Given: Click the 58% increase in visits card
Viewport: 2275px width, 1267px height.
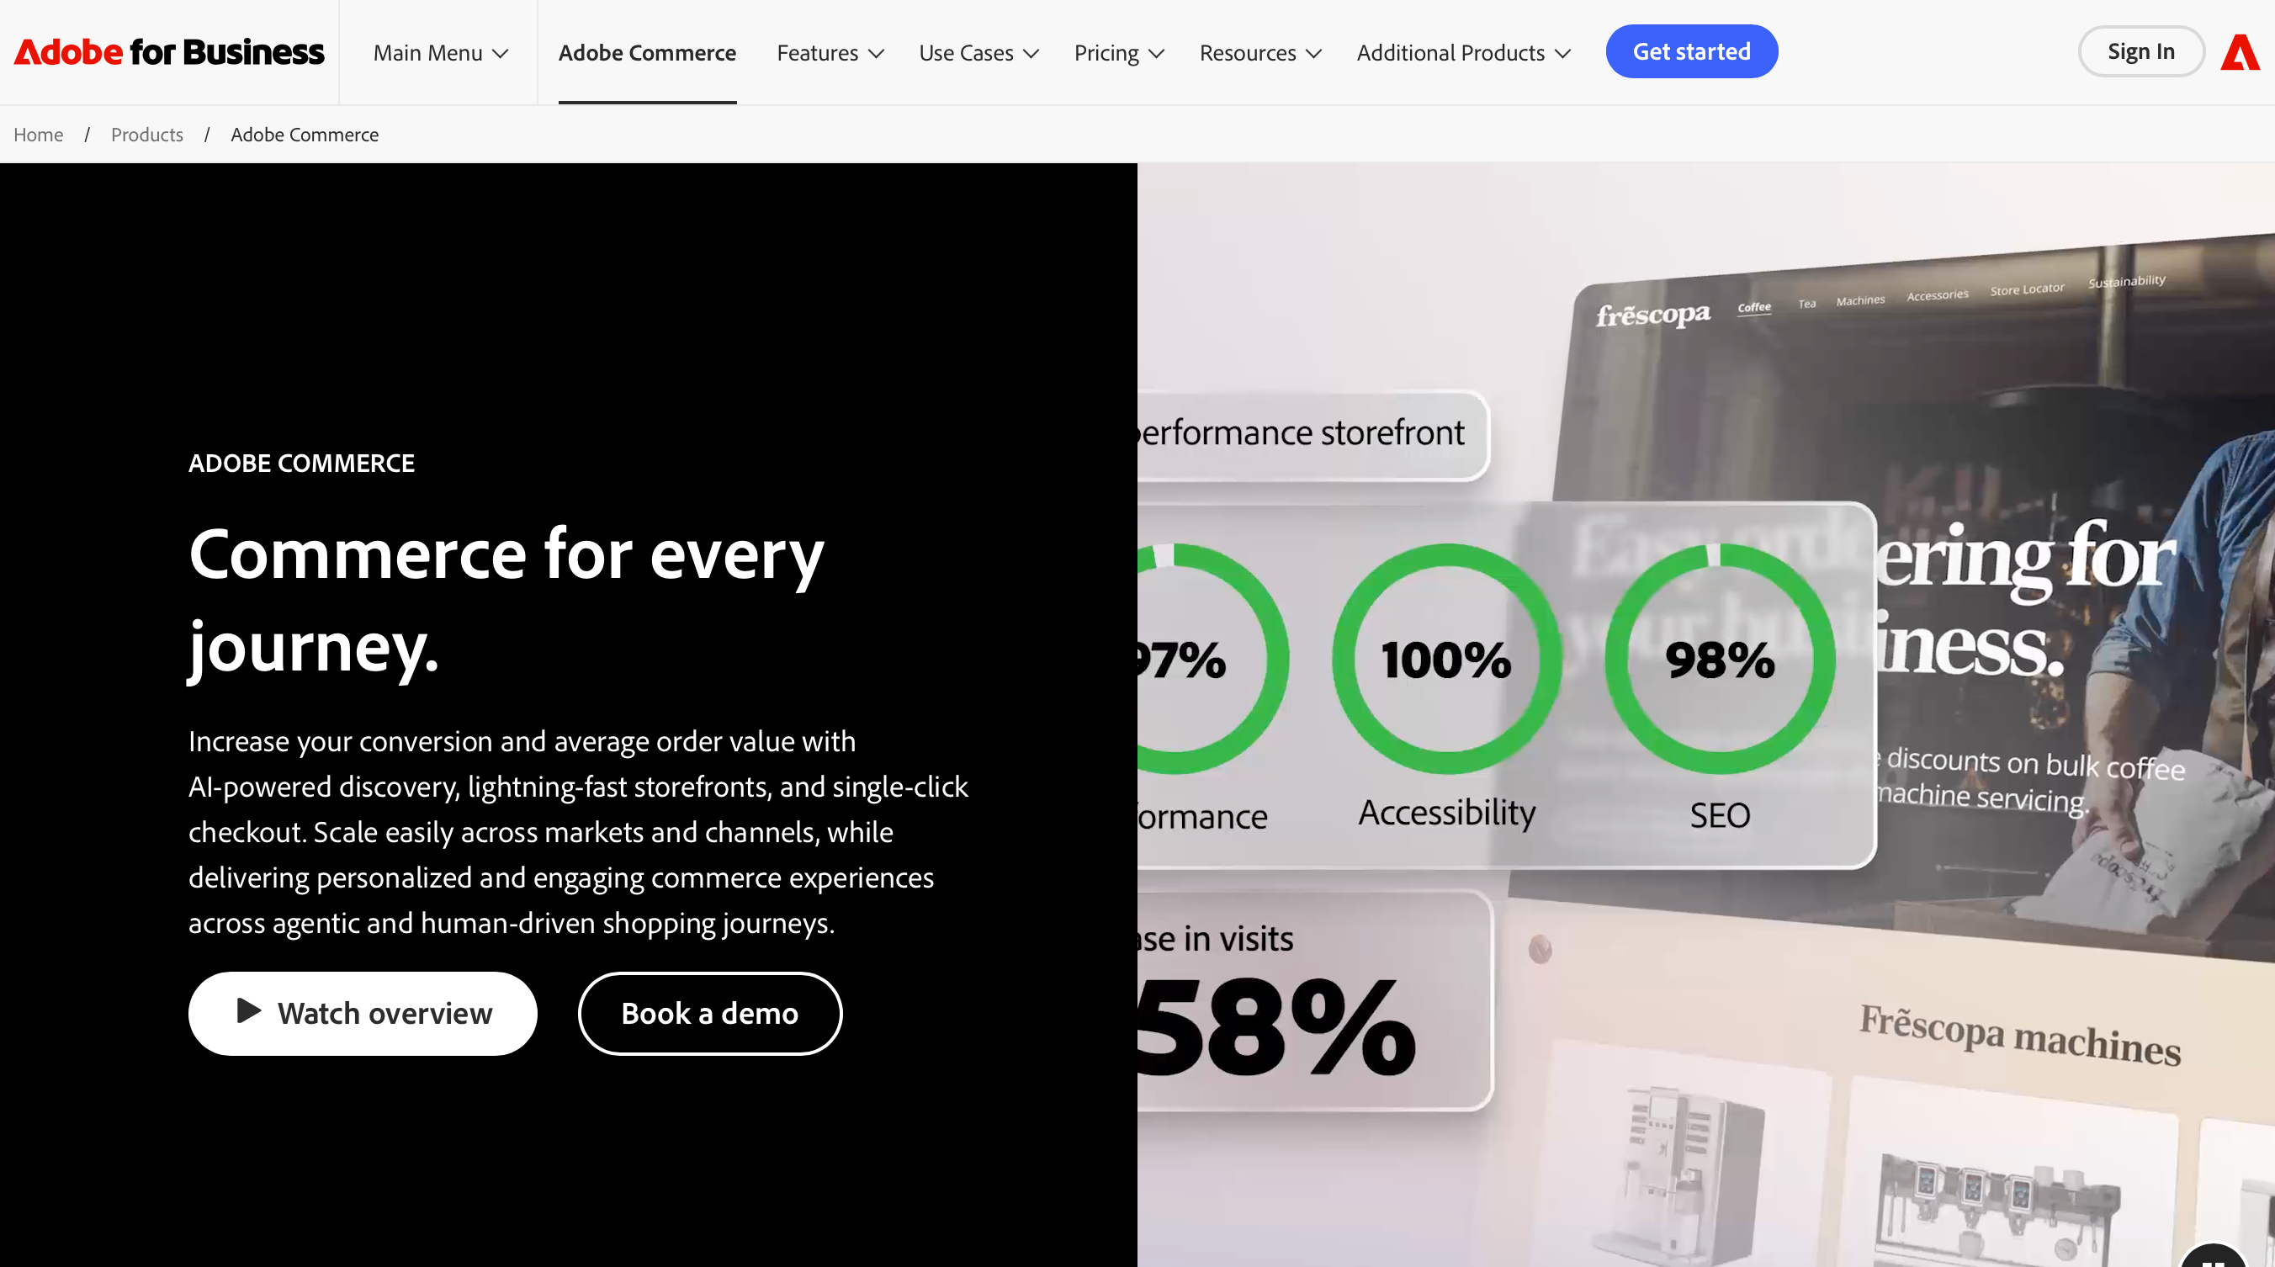Looking at the screenshot, I should click(1314, 1000).
